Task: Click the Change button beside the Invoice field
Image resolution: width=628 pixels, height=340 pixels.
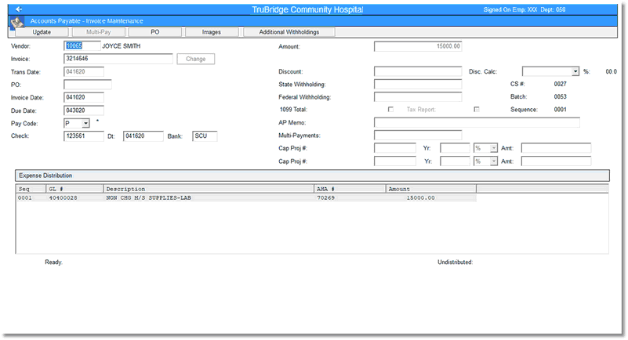Action: click(x=196, y=59)
